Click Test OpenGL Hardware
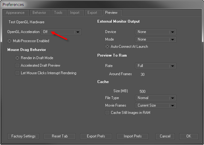204x145 pixels. (26, 22)
